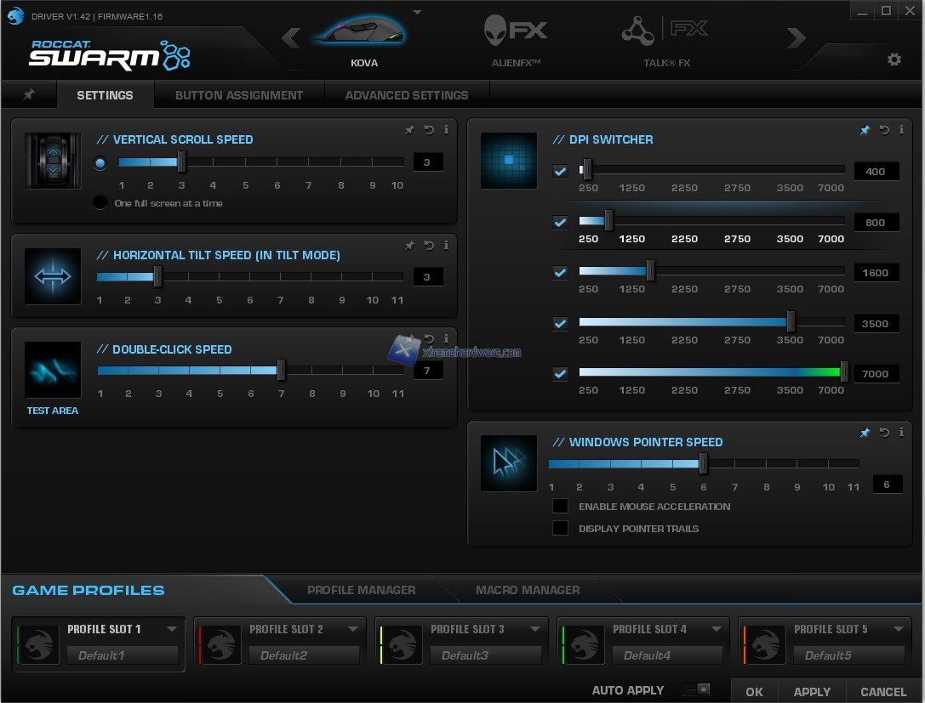Open the Macro Manager tab
925x703 pixels.
528,590
